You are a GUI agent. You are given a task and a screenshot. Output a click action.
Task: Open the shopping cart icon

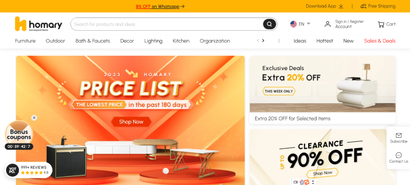381,25
